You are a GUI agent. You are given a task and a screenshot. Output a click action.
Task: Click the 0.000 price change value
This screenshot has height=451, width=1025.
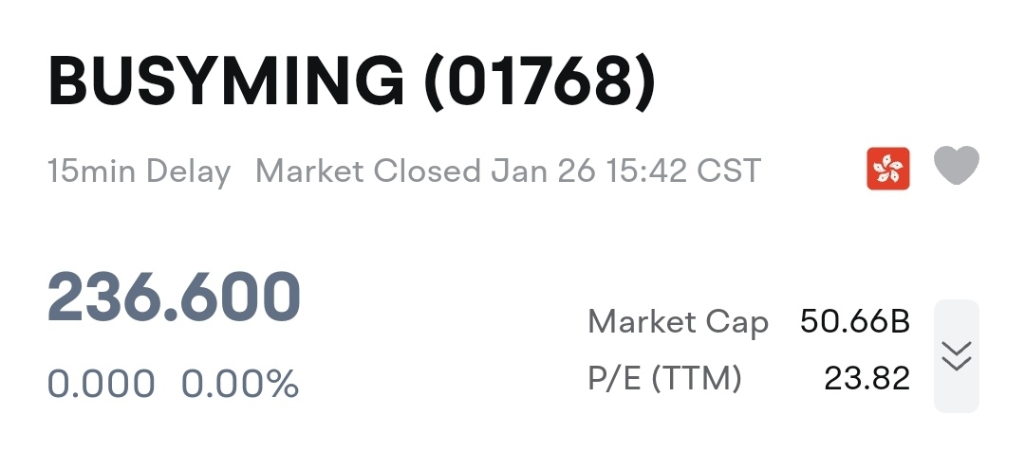point(101,385)
